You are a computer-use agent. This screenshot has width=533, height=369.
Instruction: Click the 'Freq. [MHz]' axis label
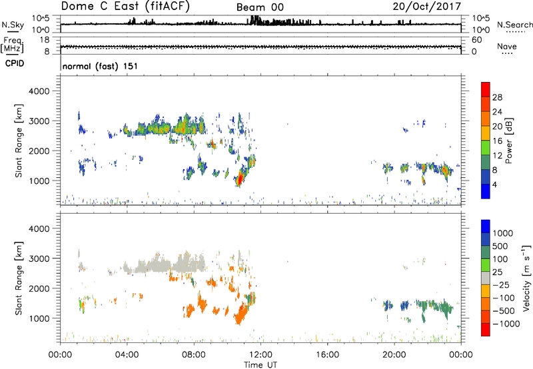tap(12, 45)
